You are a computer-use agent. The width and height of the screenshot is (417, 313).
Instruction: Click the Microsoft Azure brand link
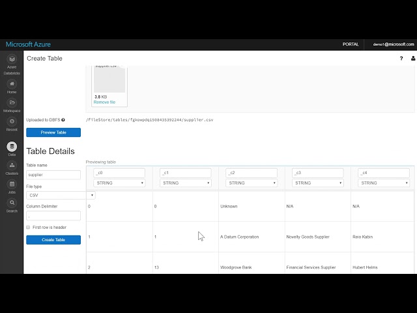click(x=28, y=44)
